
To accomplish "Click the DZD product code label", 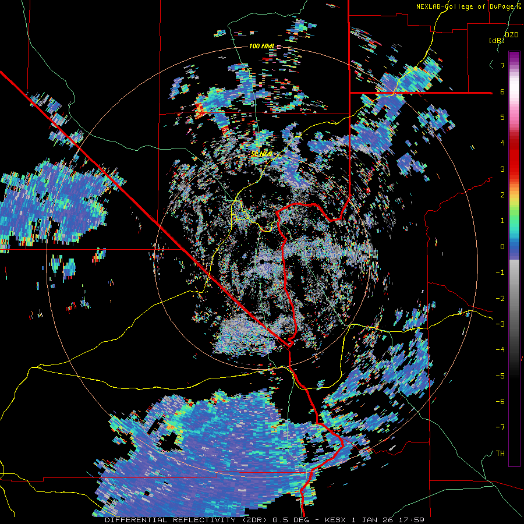I will [511, 35].
